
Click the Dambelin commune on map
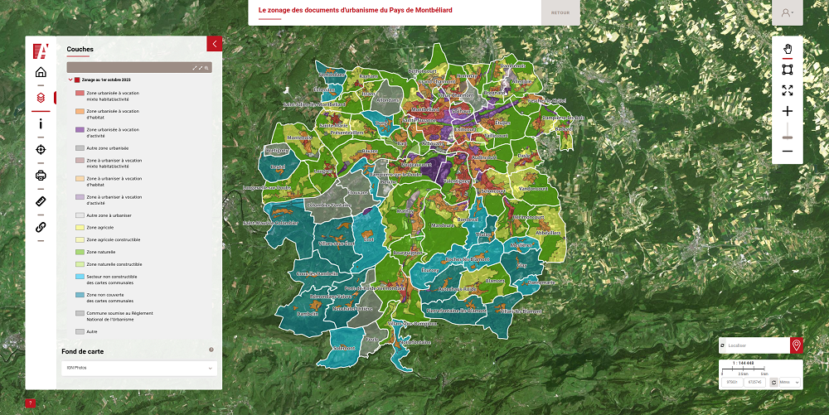[308, 314]
